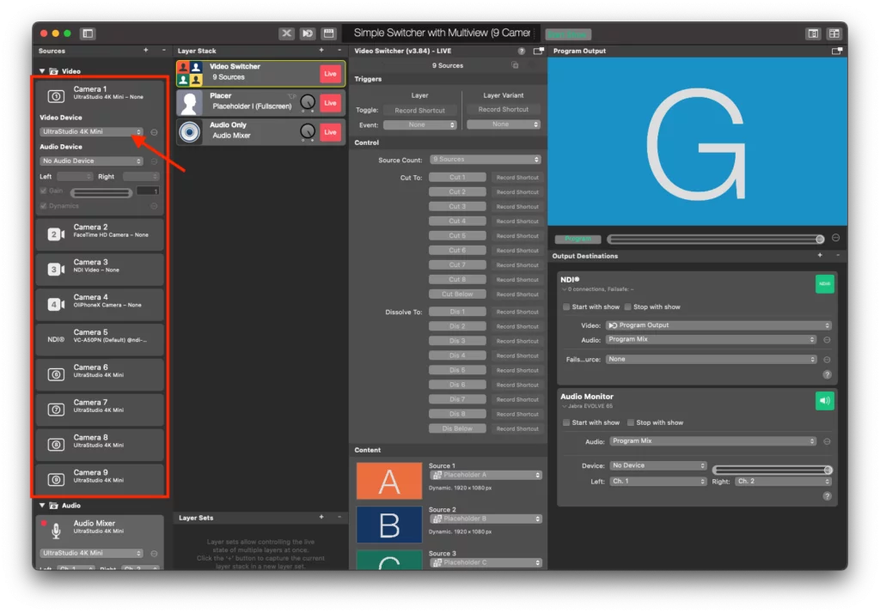Open the NDI Video Program Output dropdown
The image size is (880, 613).
(718, 325)
